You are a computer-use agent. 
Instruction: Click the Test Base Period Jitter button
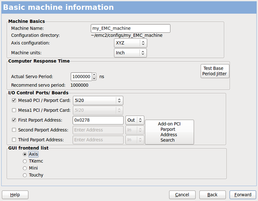[215, 71]
